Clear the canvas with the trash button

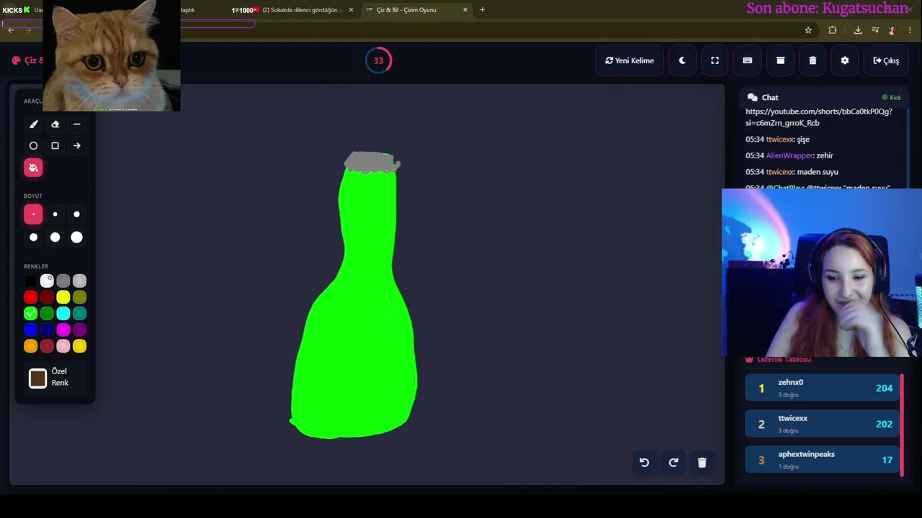pos(702,463)
